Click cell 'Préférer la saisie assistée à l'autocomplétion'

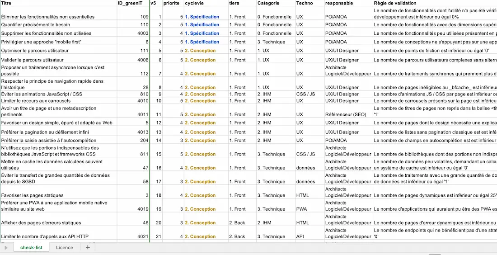click(59, 140)
